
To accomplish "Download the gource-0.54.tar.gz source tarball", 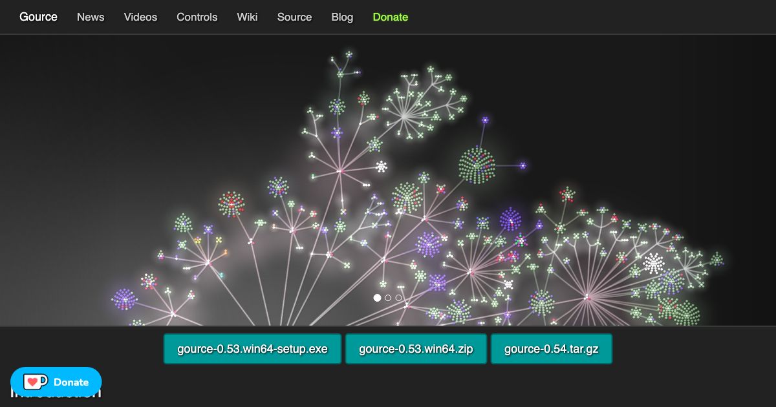I will 551,348.
